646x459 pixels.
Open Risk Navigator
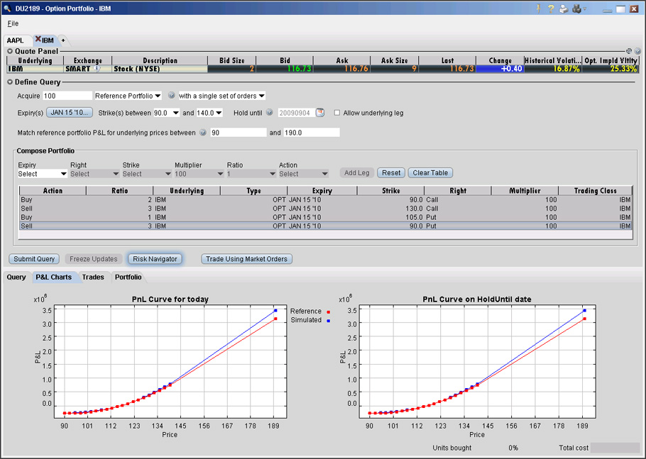[x=155, y=259]
